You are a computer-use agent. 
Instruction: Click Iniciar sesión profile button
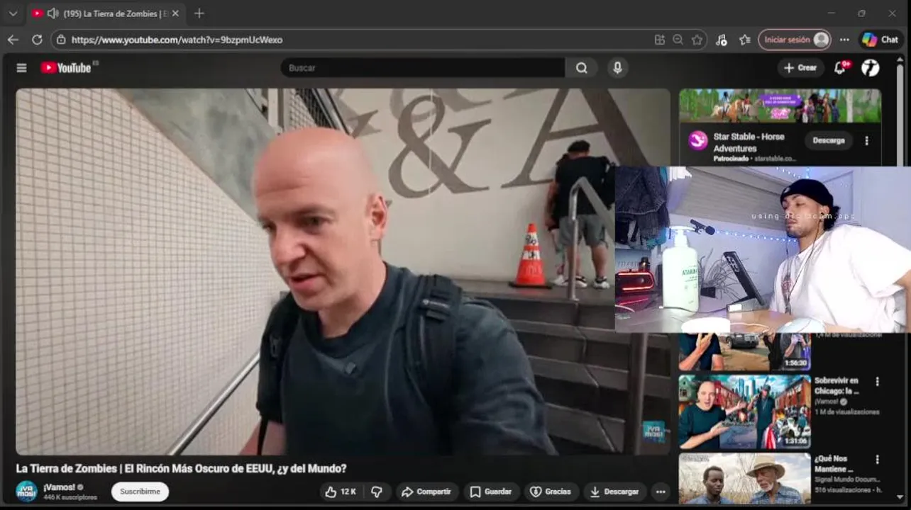coord(794,40)
